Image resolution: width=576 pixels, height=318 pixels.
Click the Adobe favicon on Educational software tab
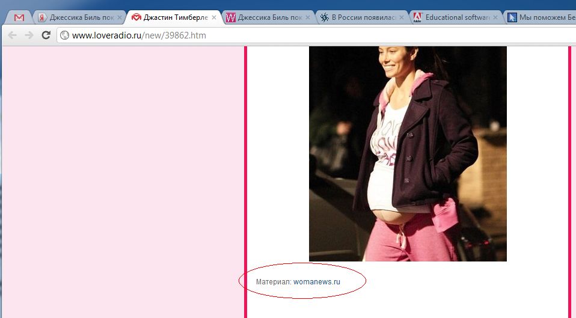click(417, 18)
